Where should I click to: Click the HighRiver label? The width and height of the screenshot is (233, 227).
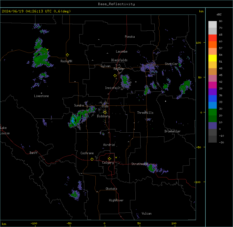(116, 200)
